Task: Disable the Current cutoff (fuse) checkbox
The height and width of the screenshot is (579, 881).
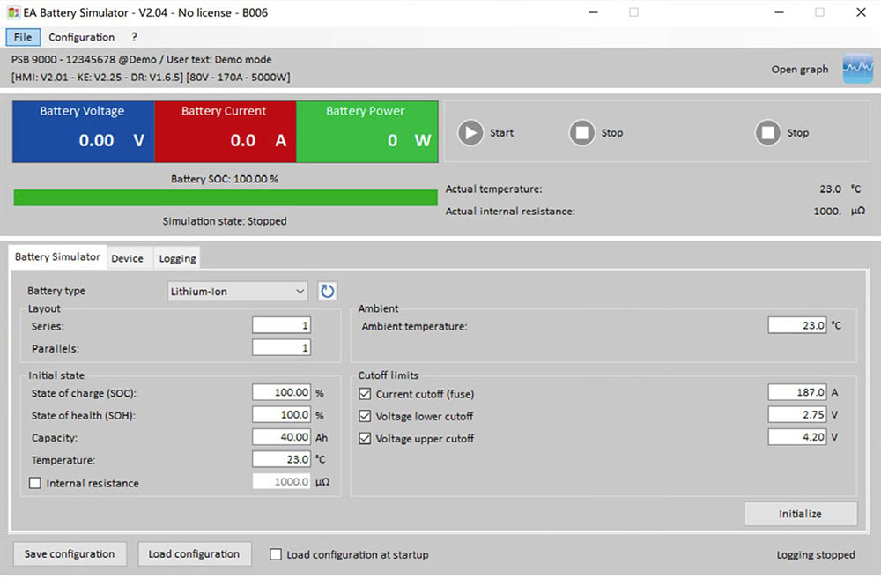Action: [366, 394]
